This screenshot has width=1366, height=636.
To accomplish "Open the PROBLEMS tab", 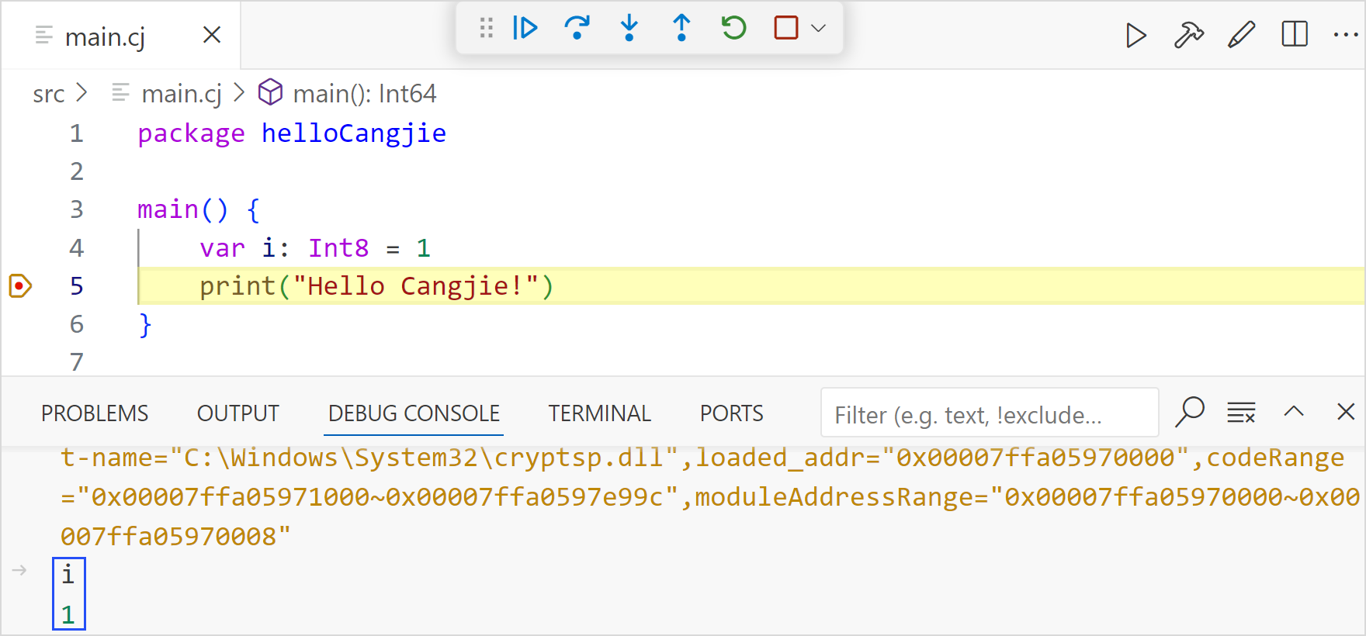I will pos(95,413).
